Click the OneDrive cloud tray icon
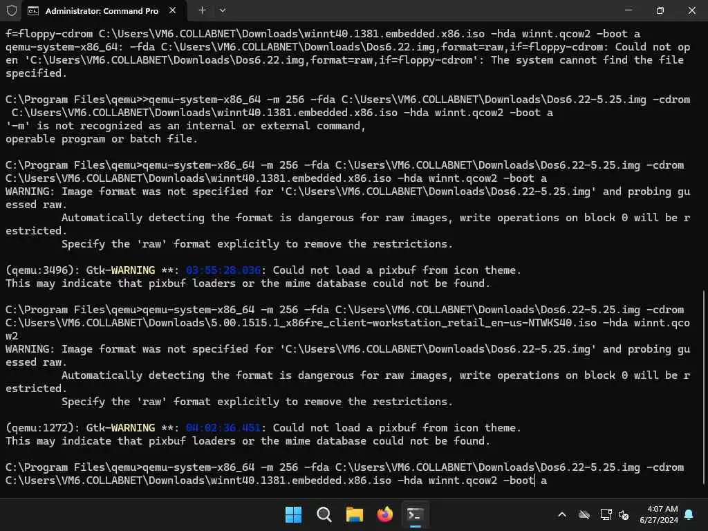The width and height of the screenshot is (708, 531). coord(584,514)
